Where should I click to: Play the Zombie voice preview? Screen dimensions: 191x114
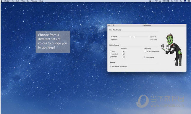click(124, 57)
